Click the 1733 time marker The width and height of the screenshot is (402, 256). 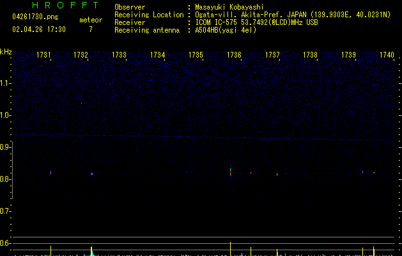(120, 55)
